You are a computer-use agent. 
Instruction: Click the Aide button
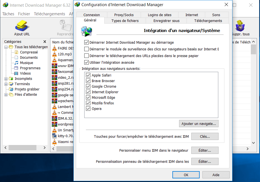click(216, 175)
